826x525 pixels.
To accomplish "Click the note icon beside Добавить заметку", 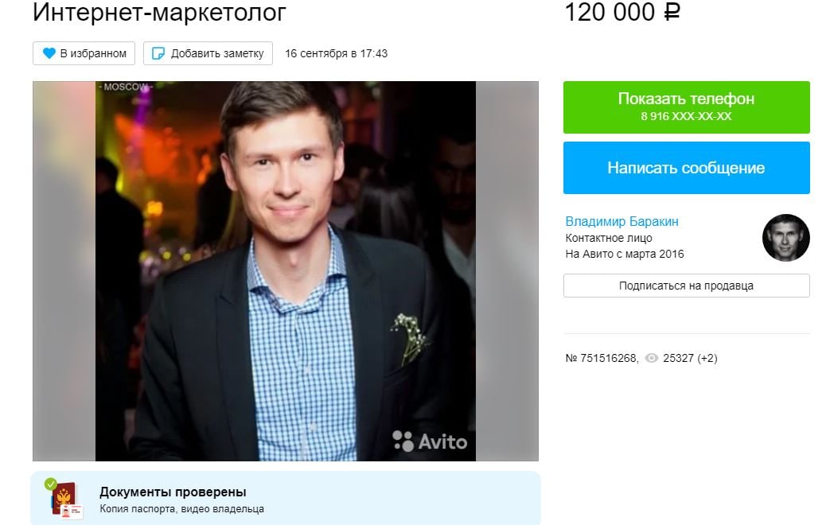I will (x=158, y=53).
